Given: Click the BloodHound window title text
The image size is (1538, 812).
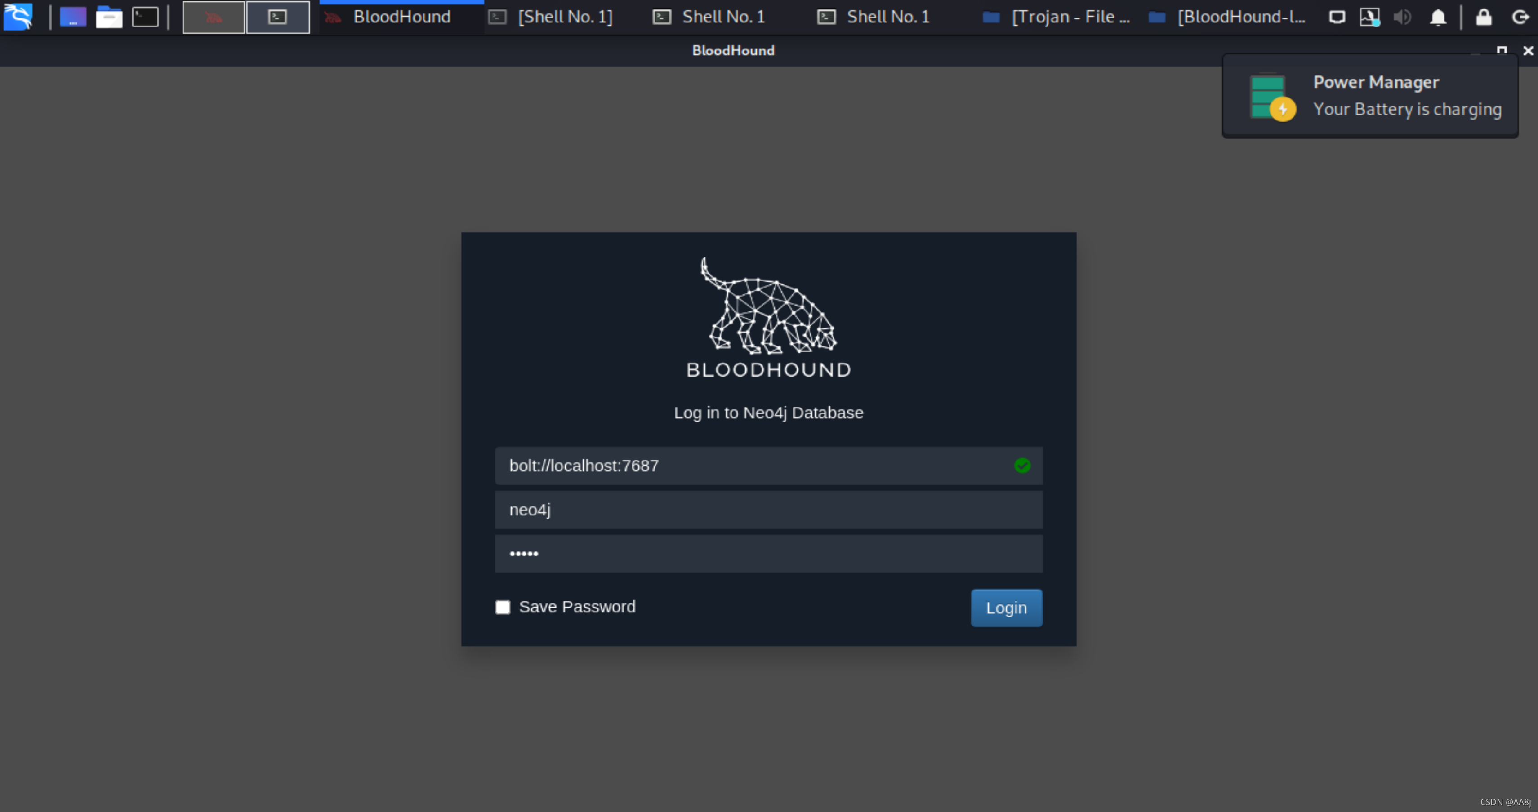Looking at the screenshot, I should click(x=733, y=51).
